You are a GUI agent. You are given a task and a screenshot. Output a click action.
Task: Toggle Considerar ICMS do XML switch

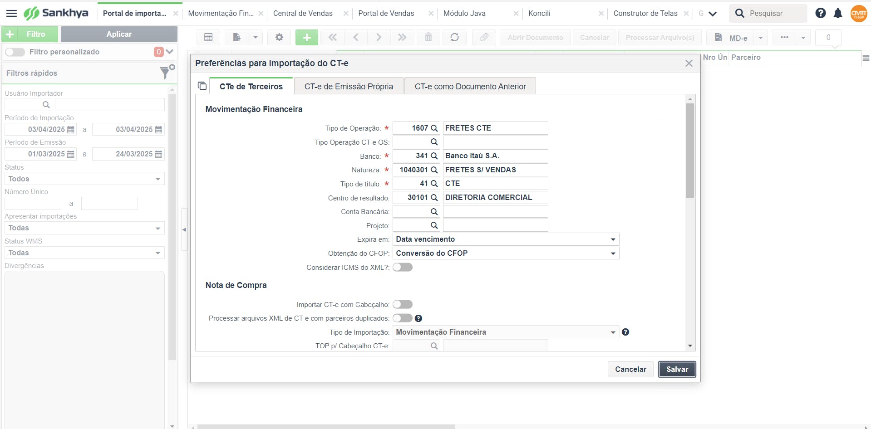tap(403, 267)
